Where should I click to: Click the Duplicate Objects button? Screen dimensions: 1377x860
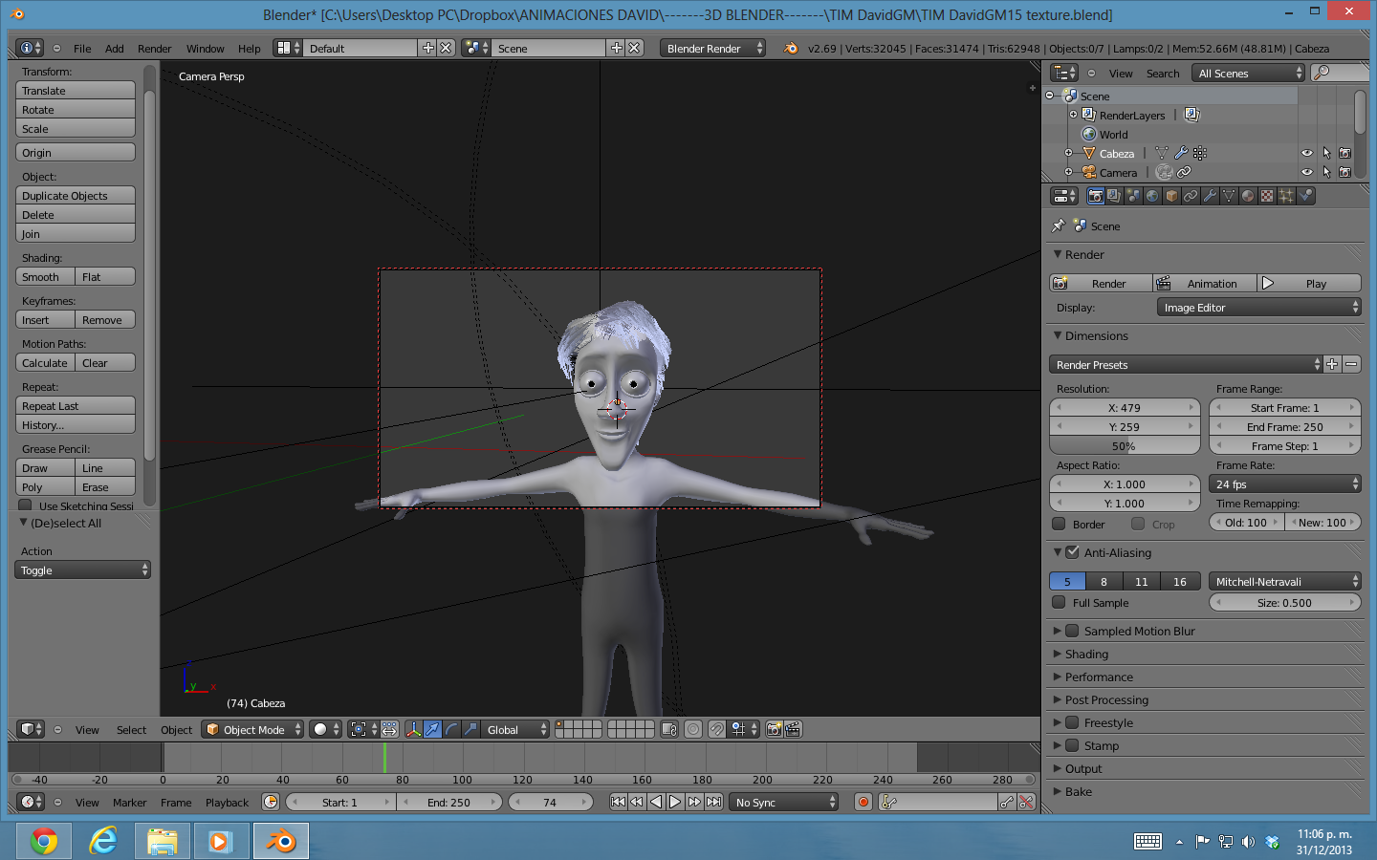pos(76,195)
